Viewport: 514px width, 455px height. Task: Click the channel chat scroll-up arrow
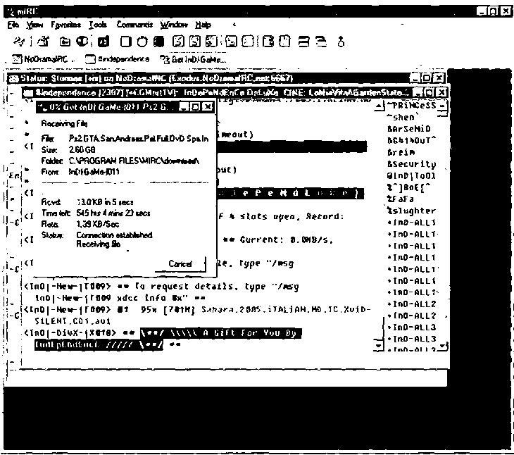(x=379, y=106)
